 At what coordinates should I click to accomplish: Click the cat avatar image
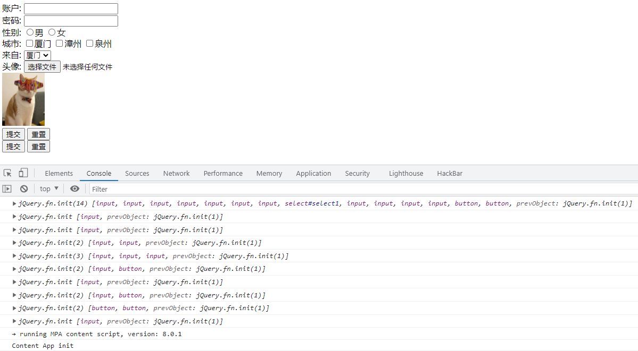23,99
